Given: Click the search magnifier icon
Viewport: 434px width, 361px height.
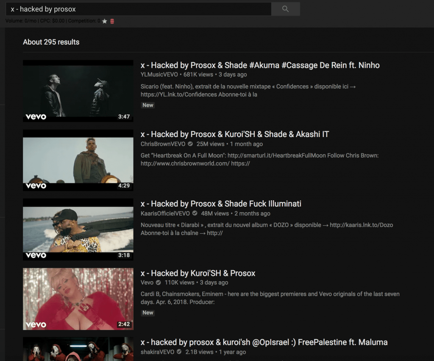Looking at the screenshot, I should pyautogui.click(x=285, y=9).
